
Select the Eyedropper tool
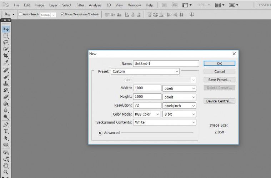point(6,62)
